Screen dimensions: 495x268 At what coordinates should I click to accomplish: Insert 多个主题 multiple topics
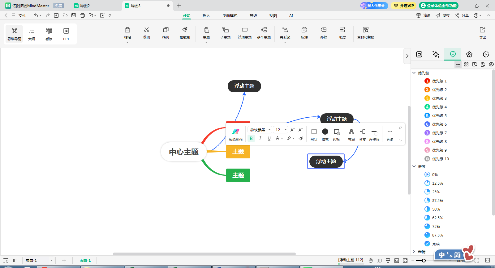264,33
